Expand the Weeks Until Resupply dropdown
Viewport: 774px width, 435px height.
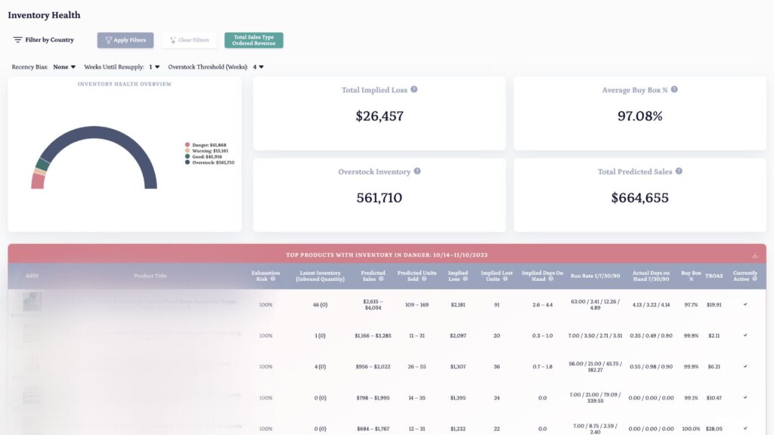click(154, 67)
